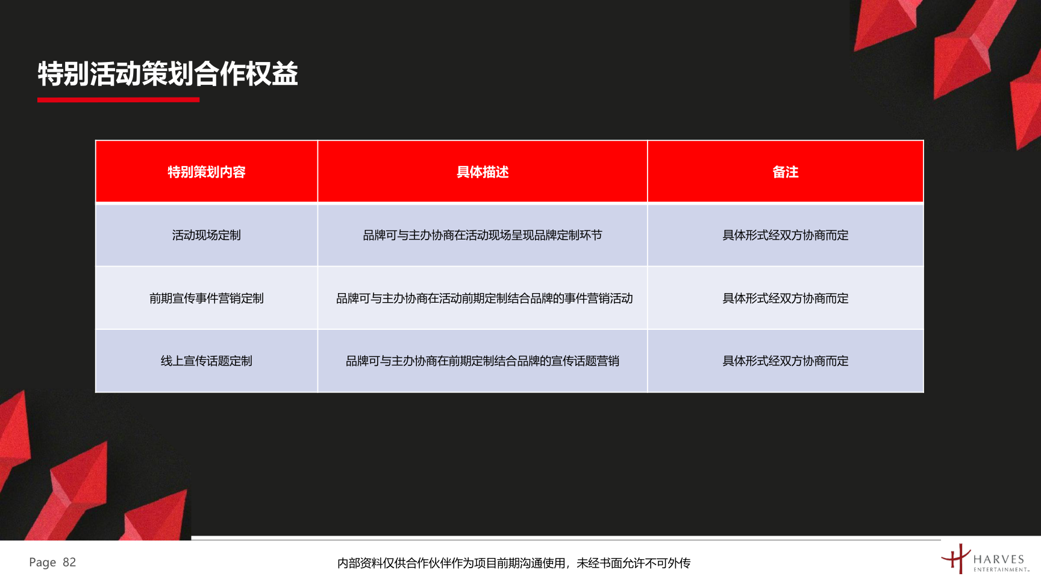Screen dimensions: 1041x585
Task: Click the footer confidentiality notice text
Action: point(514,563)
